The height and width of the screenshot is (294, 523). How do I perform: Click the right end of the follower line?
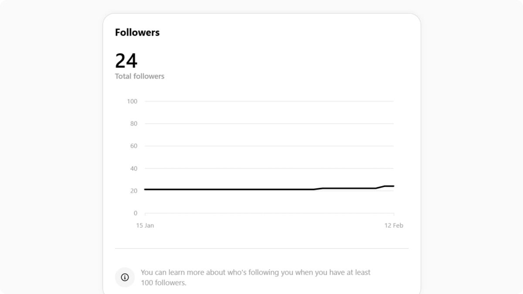click(x=393, y=186)
